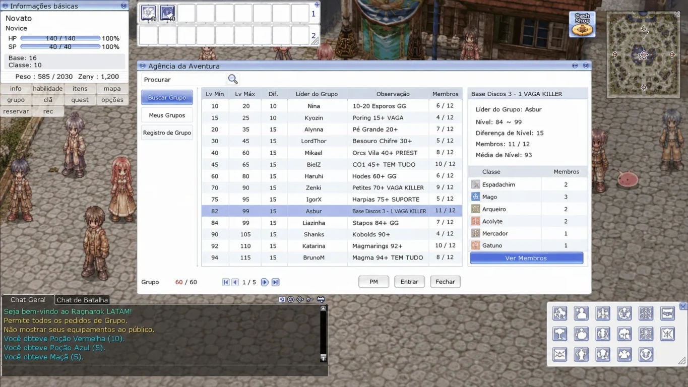Select the first hotkey bar skill slot
This screenshot has height=387, width=688.
point(148,13)
